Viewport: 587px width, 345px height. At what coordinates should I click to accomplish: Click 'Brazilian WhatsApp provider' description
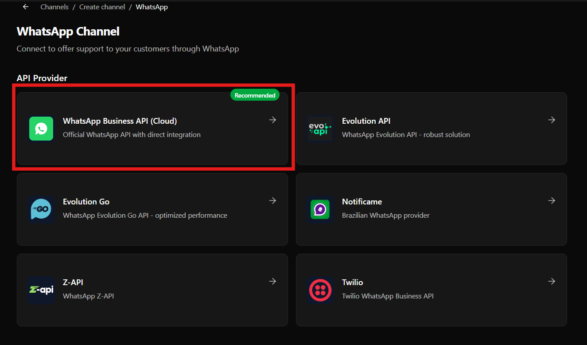pos(385,215)
